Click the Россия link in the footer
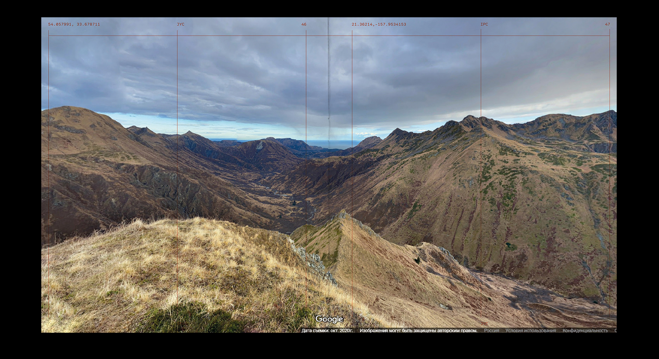 pyautogui.click(x=491, y=330)
